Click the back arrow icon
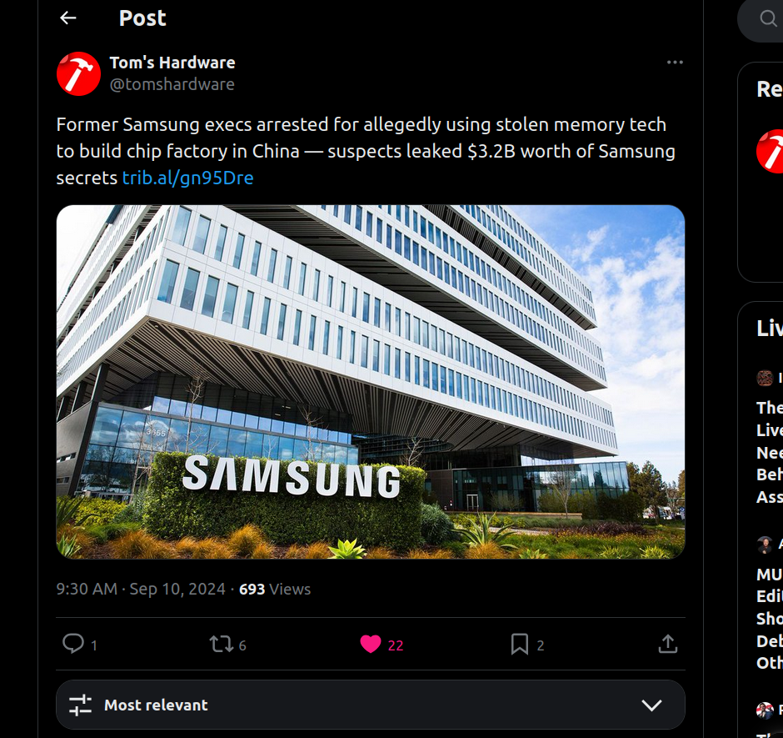 pos(68,18)
